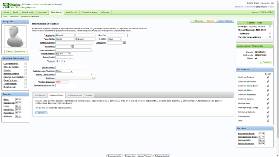Click the page vertical scrollbar

278,69
